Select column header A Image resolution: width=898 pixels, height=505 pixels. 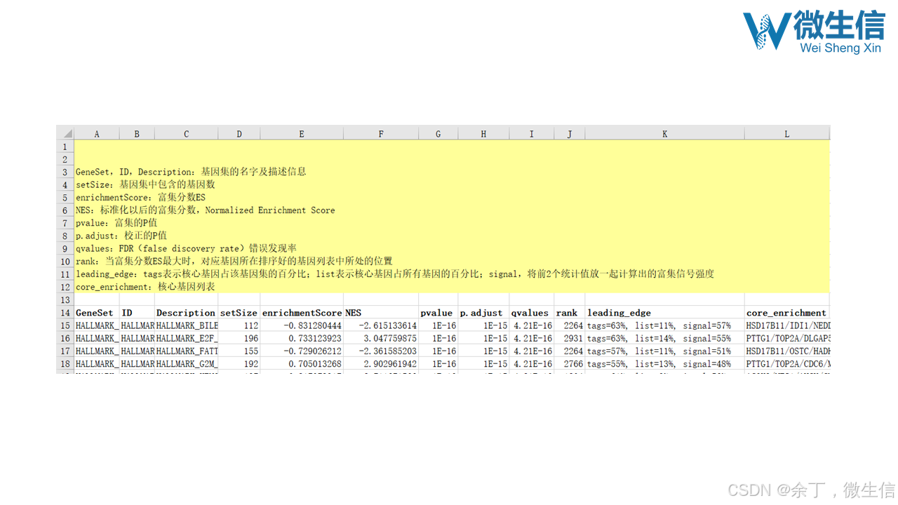click(x=96, y=133)
